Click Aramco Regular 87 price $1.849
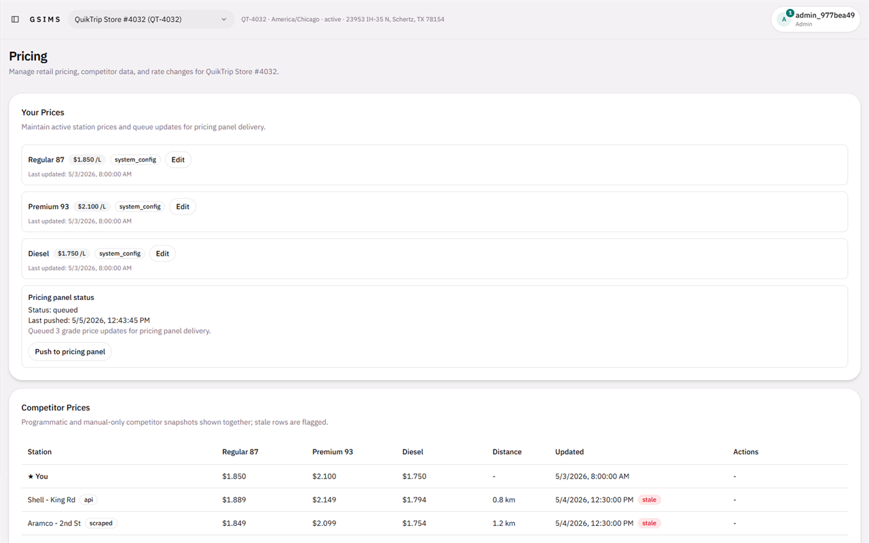This screenshot has width=869, height=543. point(234,523)
